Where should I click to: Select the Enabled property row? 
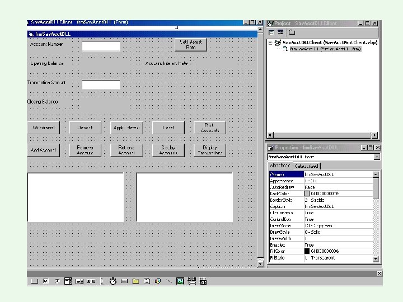point(321,245)
